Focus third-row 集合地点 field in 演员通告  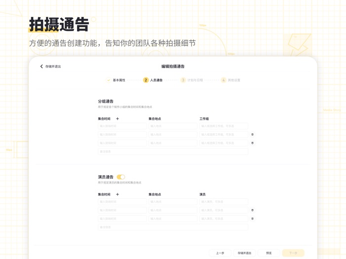pos(173,219)
